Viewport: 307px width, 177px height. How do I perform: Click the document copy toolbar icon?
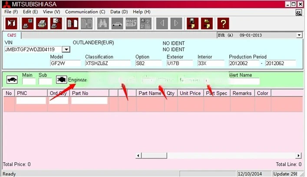pos(72,23)
